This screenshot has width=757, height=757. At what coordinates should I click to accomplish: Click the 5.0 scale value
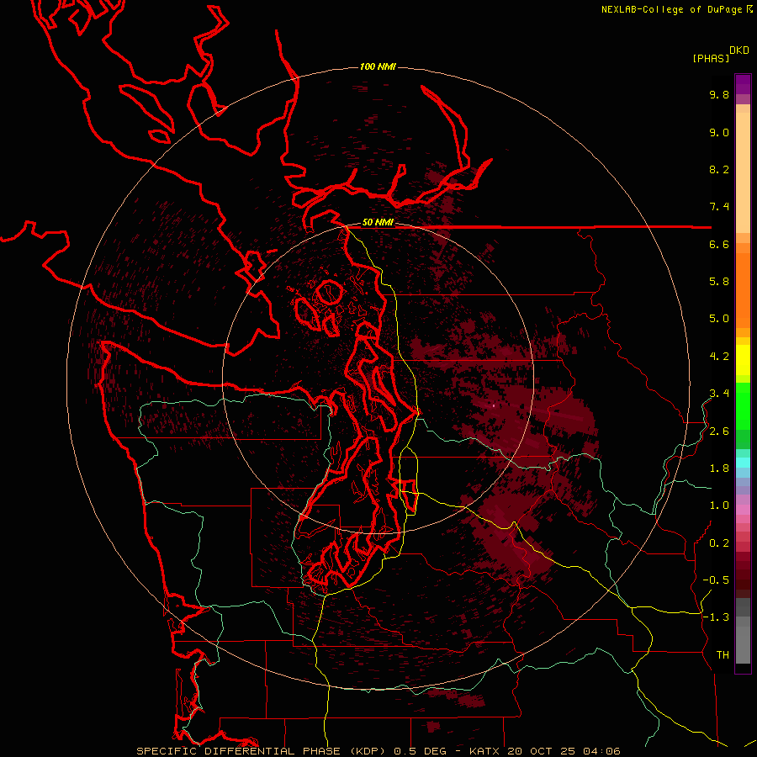click(719, 319)
